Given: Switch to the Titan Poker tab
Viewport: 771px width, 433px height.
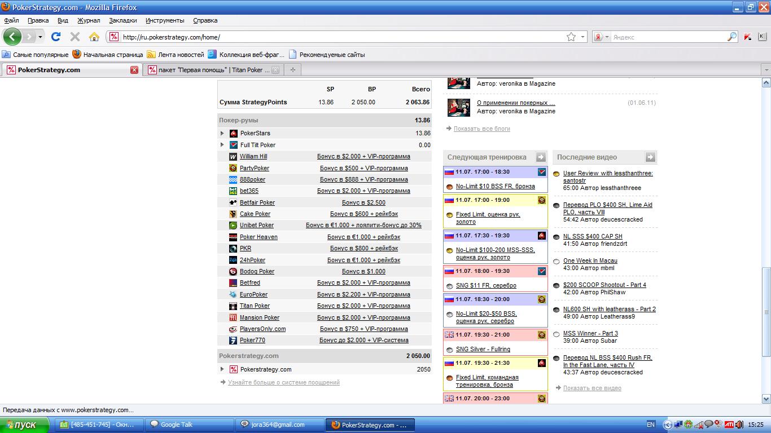Looking at the screenshot, I should point(213,70).
